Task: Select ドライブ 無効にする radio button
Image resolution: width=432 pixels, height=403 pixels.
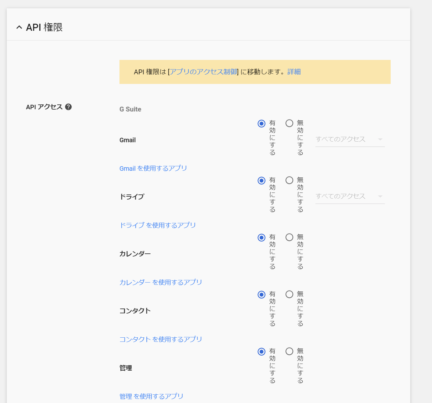Action: (289, 180)
